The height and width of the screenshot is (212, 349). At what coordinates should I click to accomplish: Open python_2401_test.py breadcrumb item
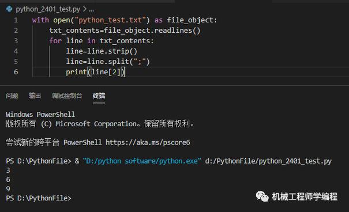click(x=48, y=9)
